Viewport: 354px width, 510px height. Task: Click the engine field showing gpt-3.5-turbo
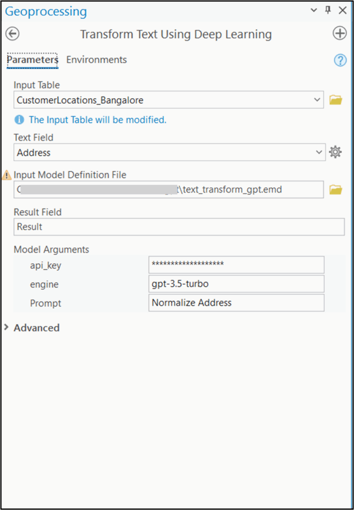click(236, 284)
